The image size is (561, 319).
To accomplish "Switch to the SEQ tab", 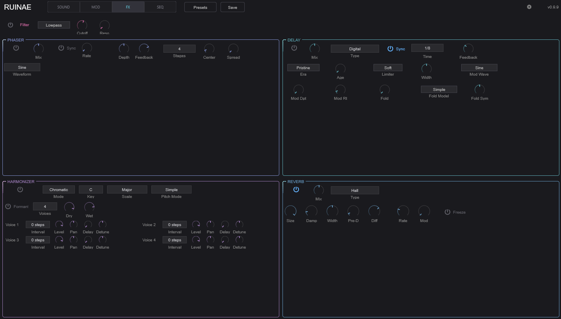I will click(160, 7).
